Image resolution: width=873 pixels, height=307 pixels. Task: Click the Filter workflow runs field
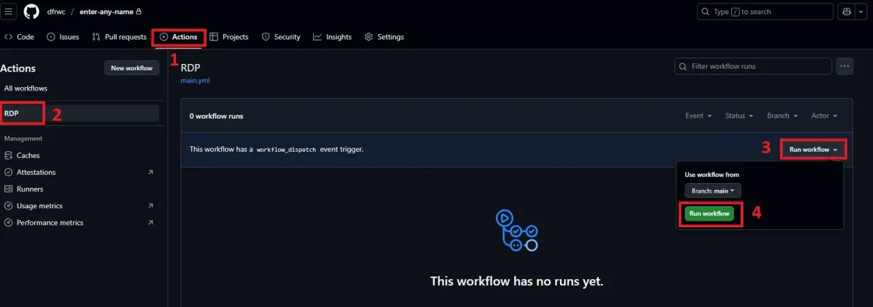753,66
